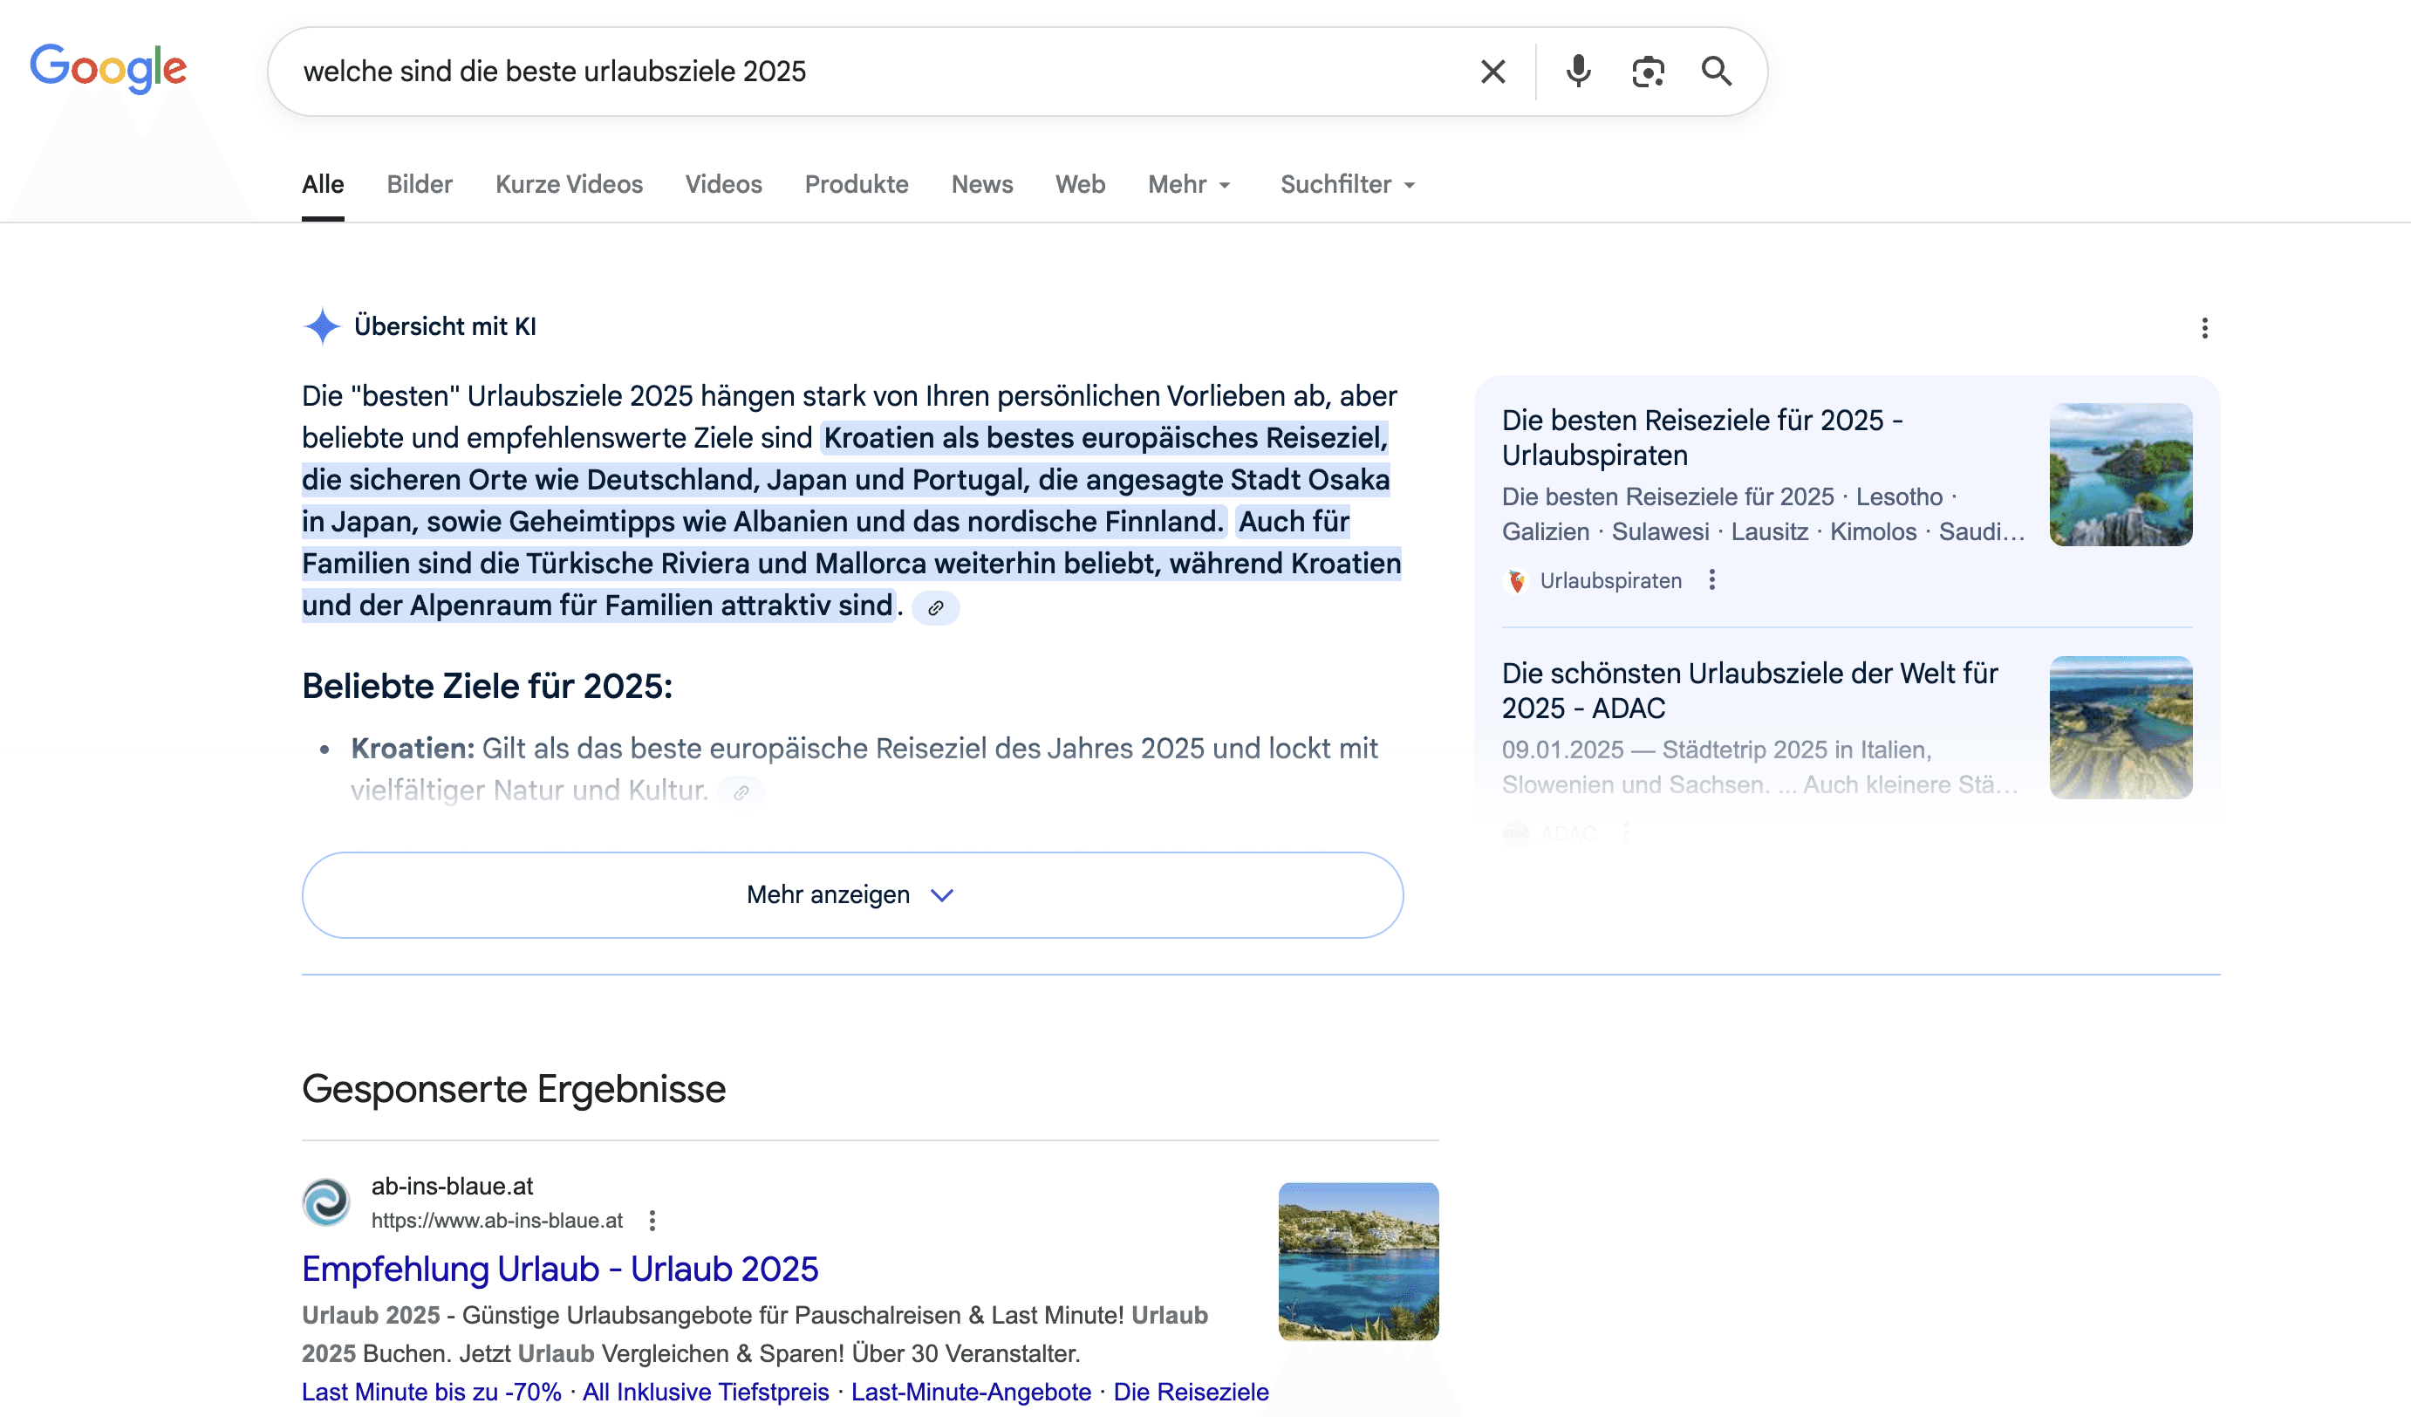Open Google Lens with the camera icon
This screenshot has height=1417, width=2411.
[1648, 71]
